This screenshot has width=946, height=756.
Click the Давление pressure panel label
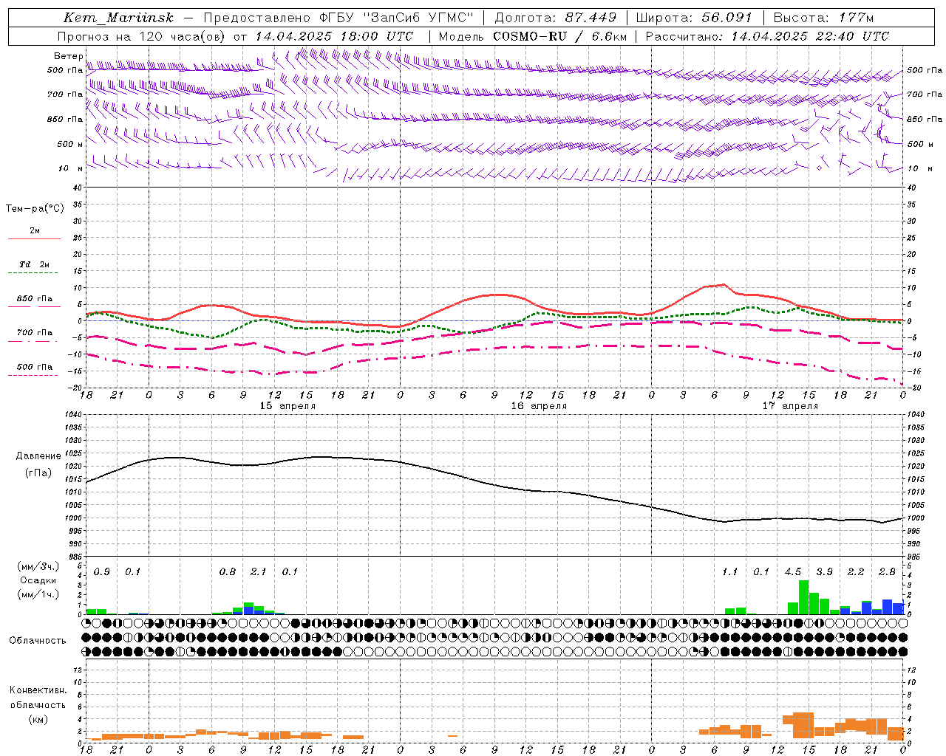point(38,456)
